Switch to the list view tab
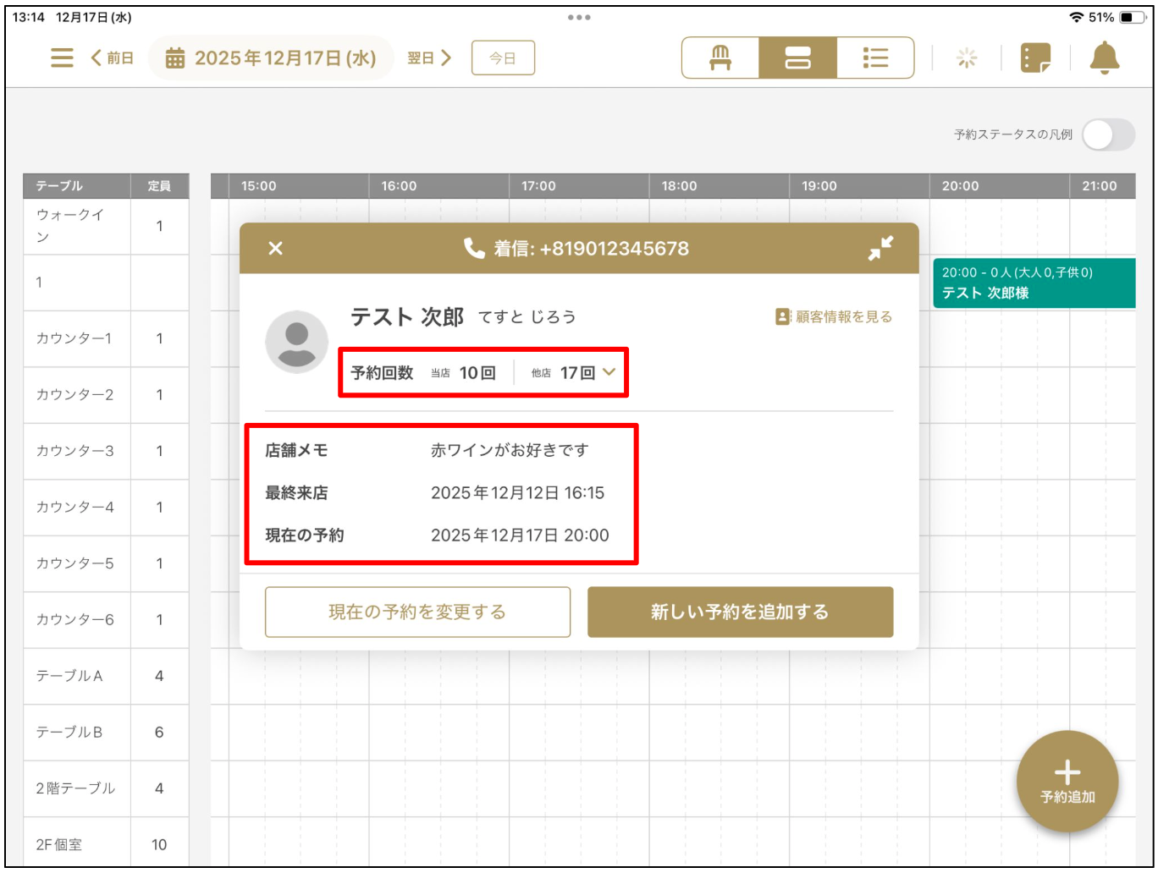 [876, 58]
